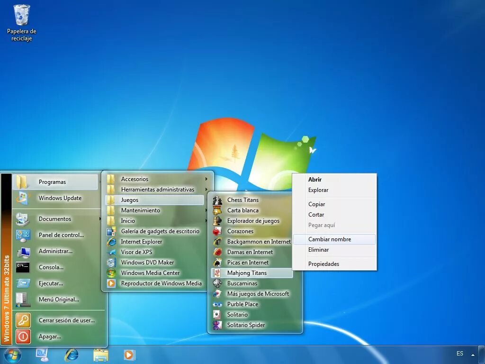Click the Explorador de juegos icon
The height and width of the screenshot is (364, 485).
click(x=217, y=221)
